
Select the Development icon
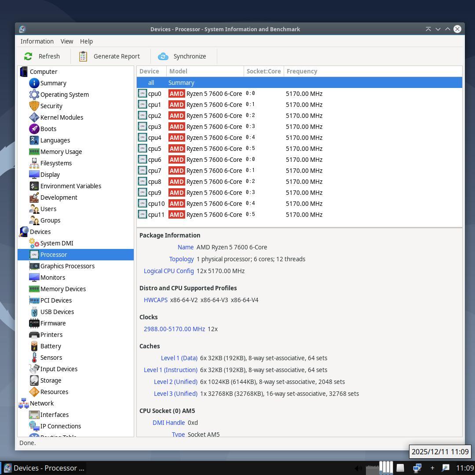(34, 197)
